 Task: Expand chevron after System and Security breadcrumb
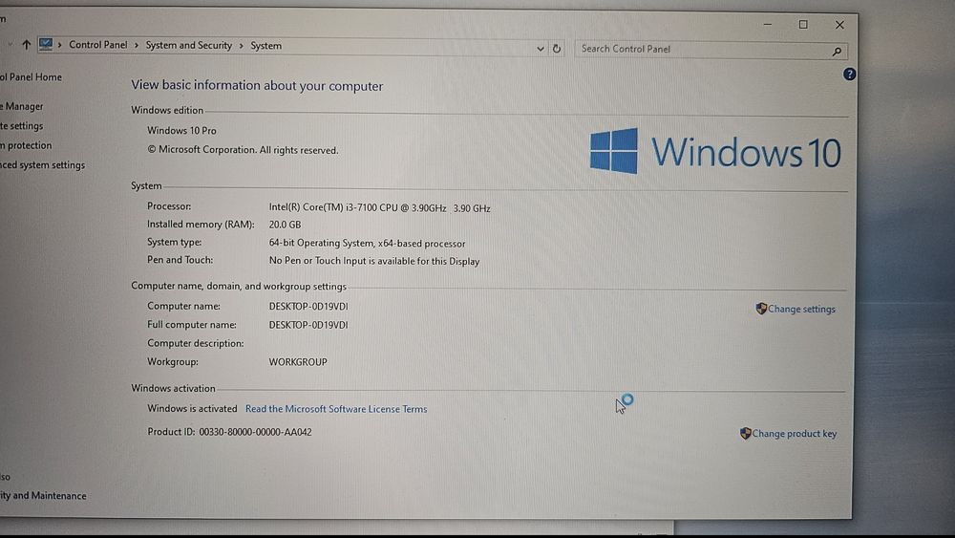click(x=242, y=46)
